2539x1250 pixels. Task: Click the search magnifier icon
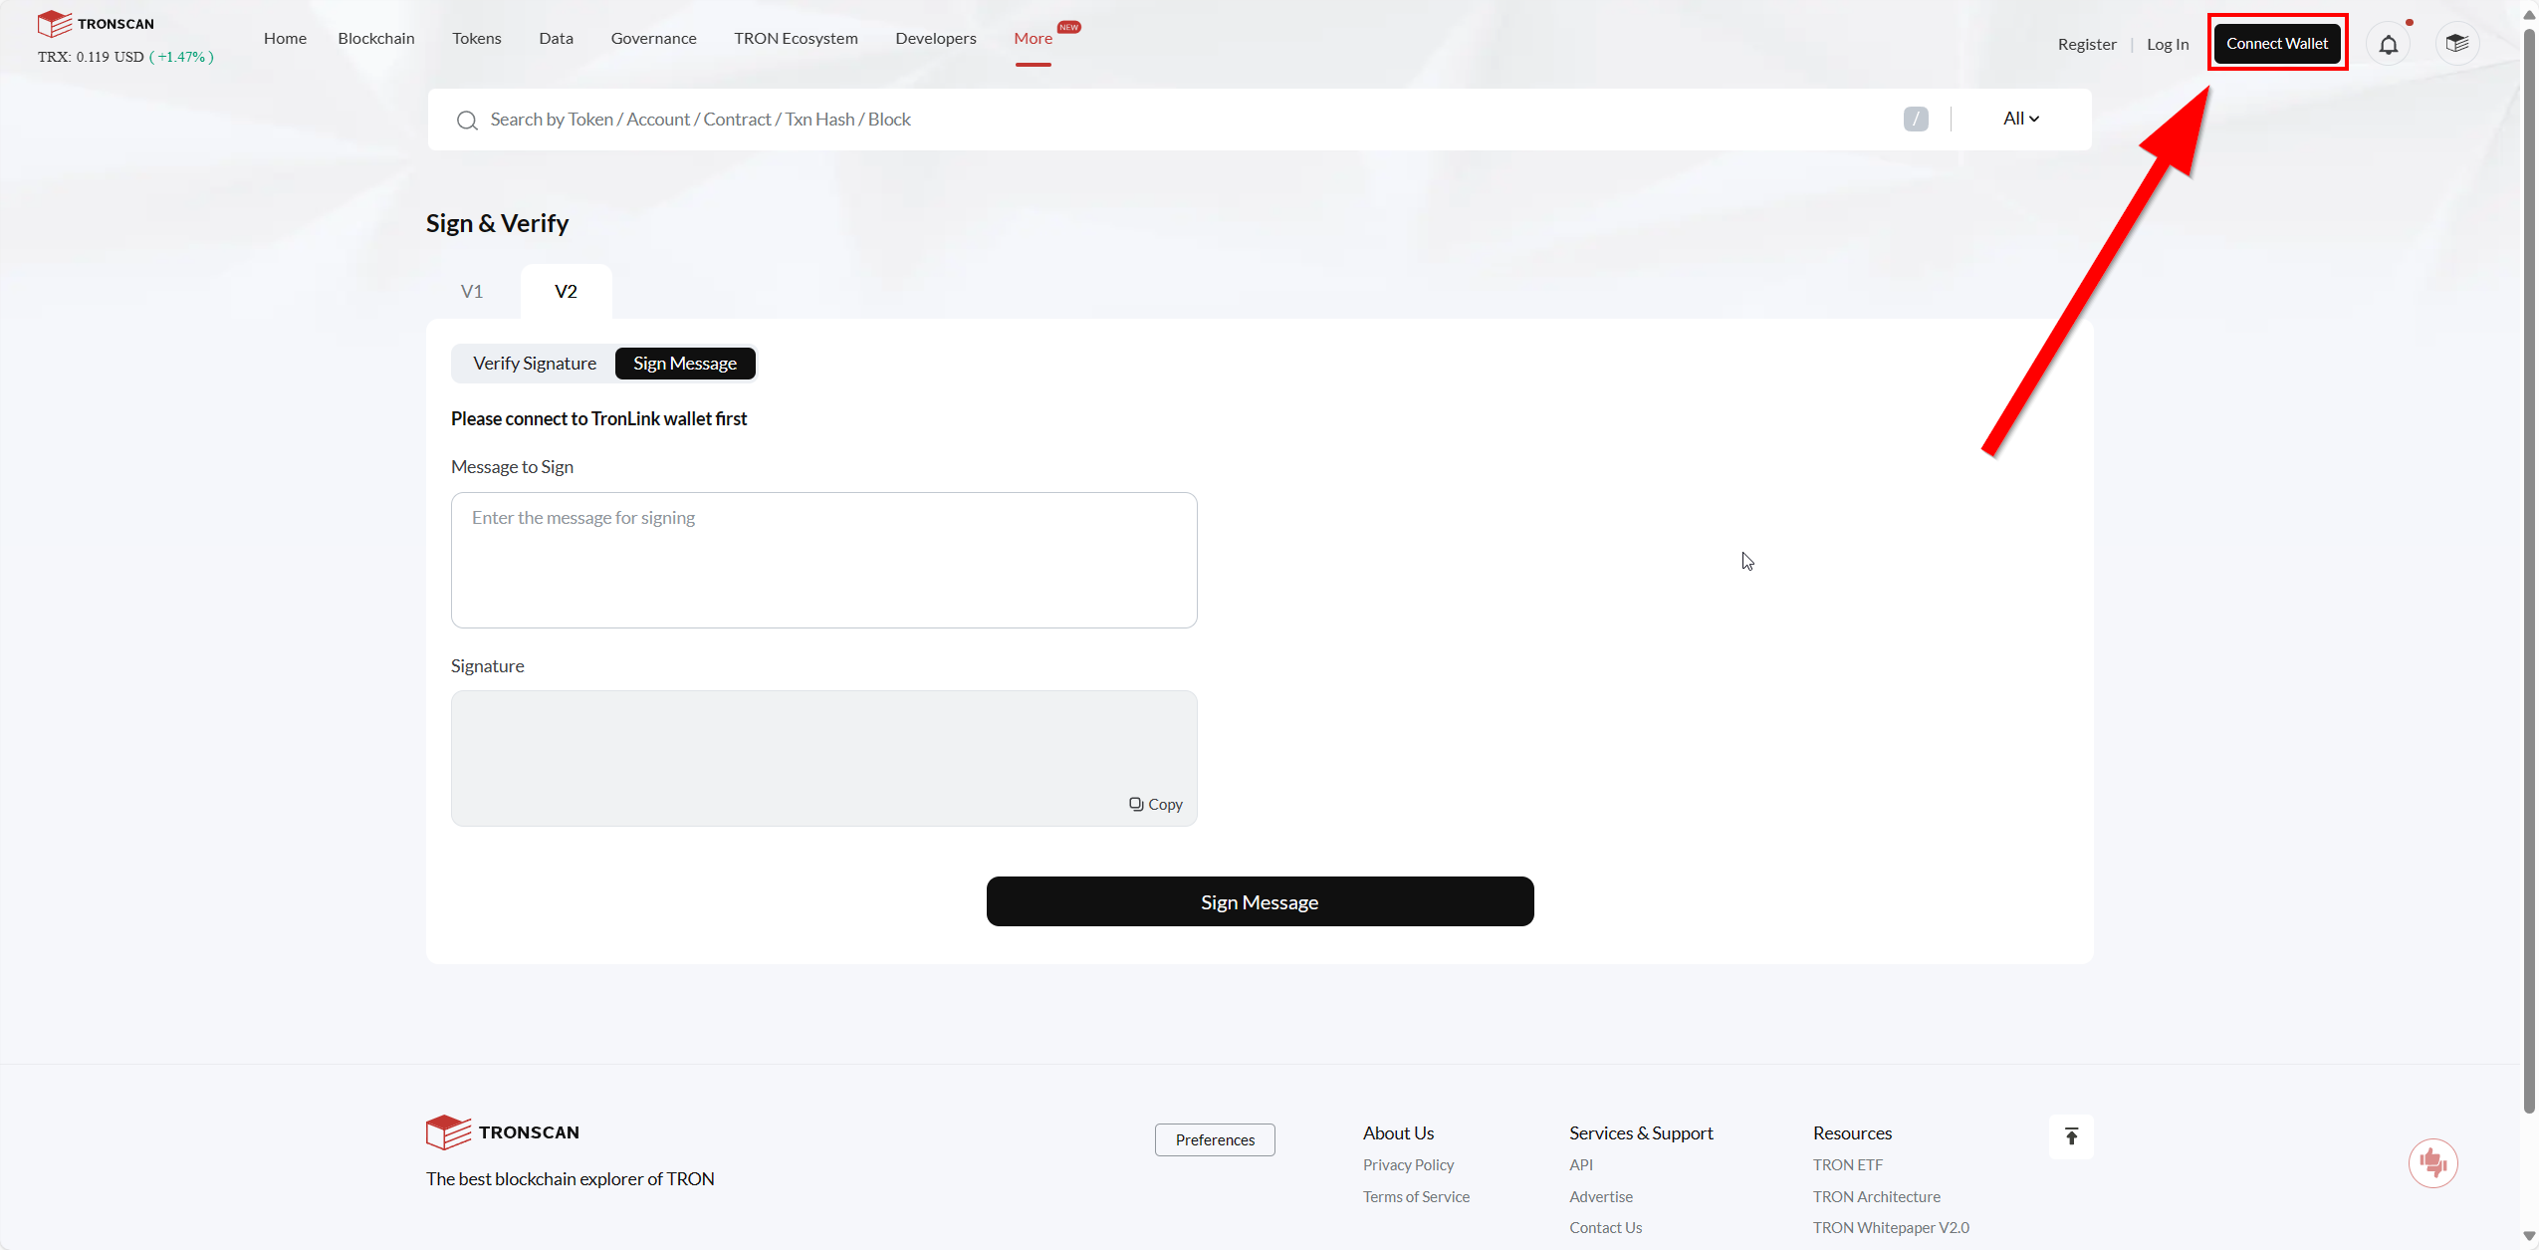click(467, 121)
